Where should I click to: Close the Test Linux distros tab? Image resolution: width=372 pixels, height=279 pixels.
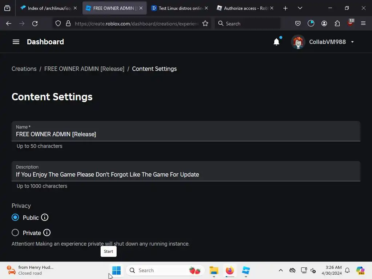206,8
